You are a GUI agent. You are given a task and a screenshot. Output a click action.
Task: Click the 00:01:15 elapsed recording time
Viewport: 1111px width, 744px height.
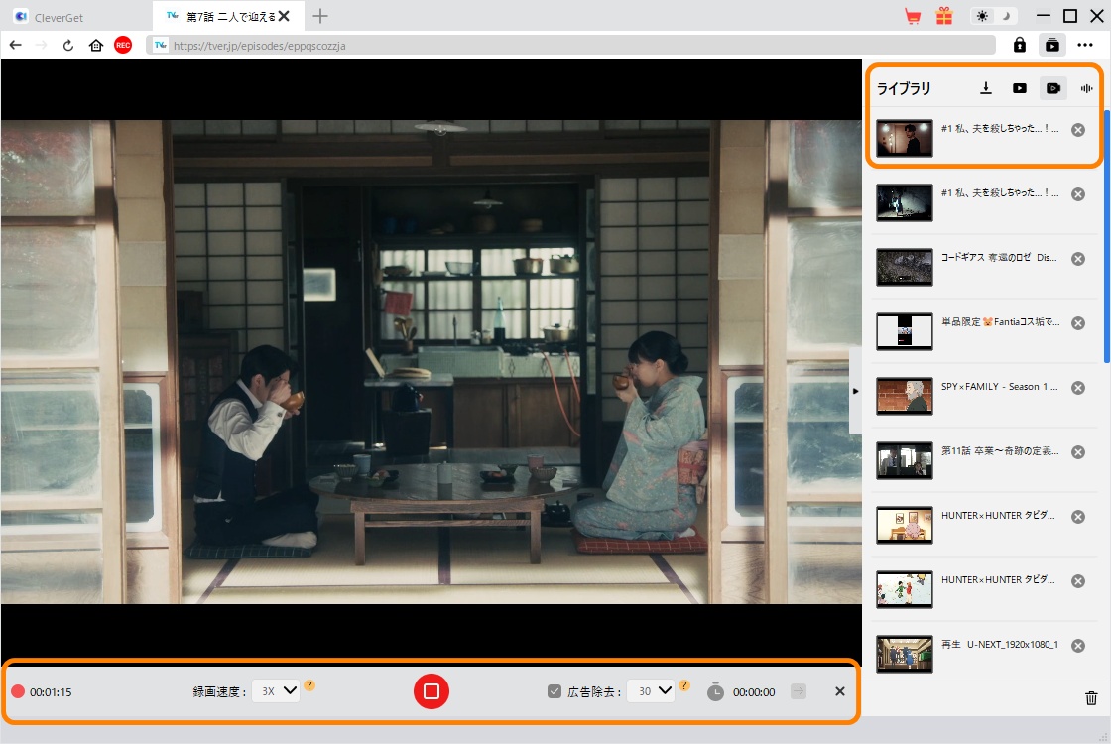coord(51,692)
